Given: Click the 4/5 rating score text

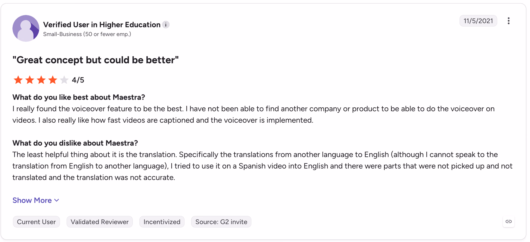Looking at the screenshot, I should [78, 80].
